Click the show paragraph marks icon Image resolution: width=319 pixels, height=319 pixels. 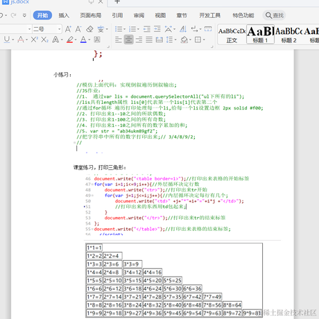[194, 29]
